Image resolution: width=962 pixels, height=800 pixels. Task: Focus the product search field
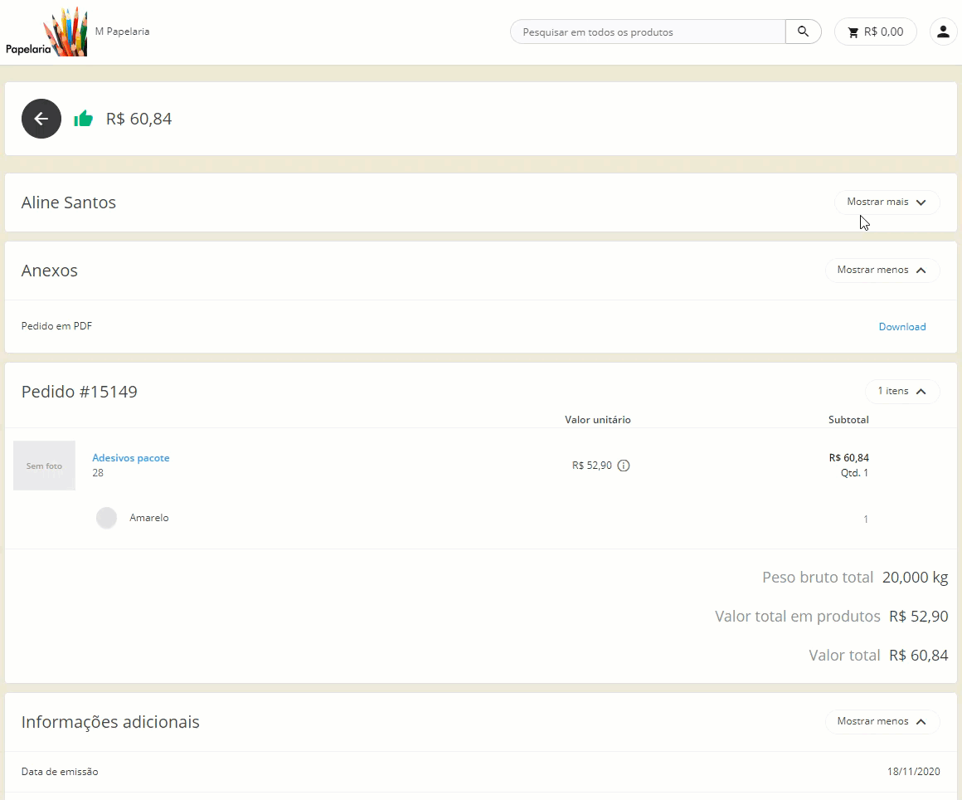[648, 32]
